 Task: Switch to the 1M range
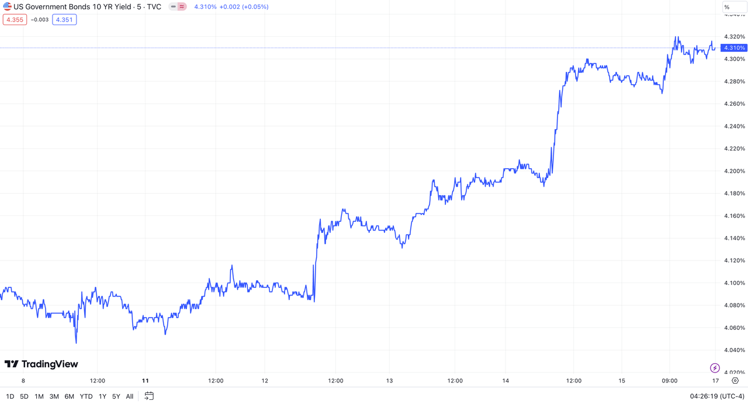coord(39,396)
